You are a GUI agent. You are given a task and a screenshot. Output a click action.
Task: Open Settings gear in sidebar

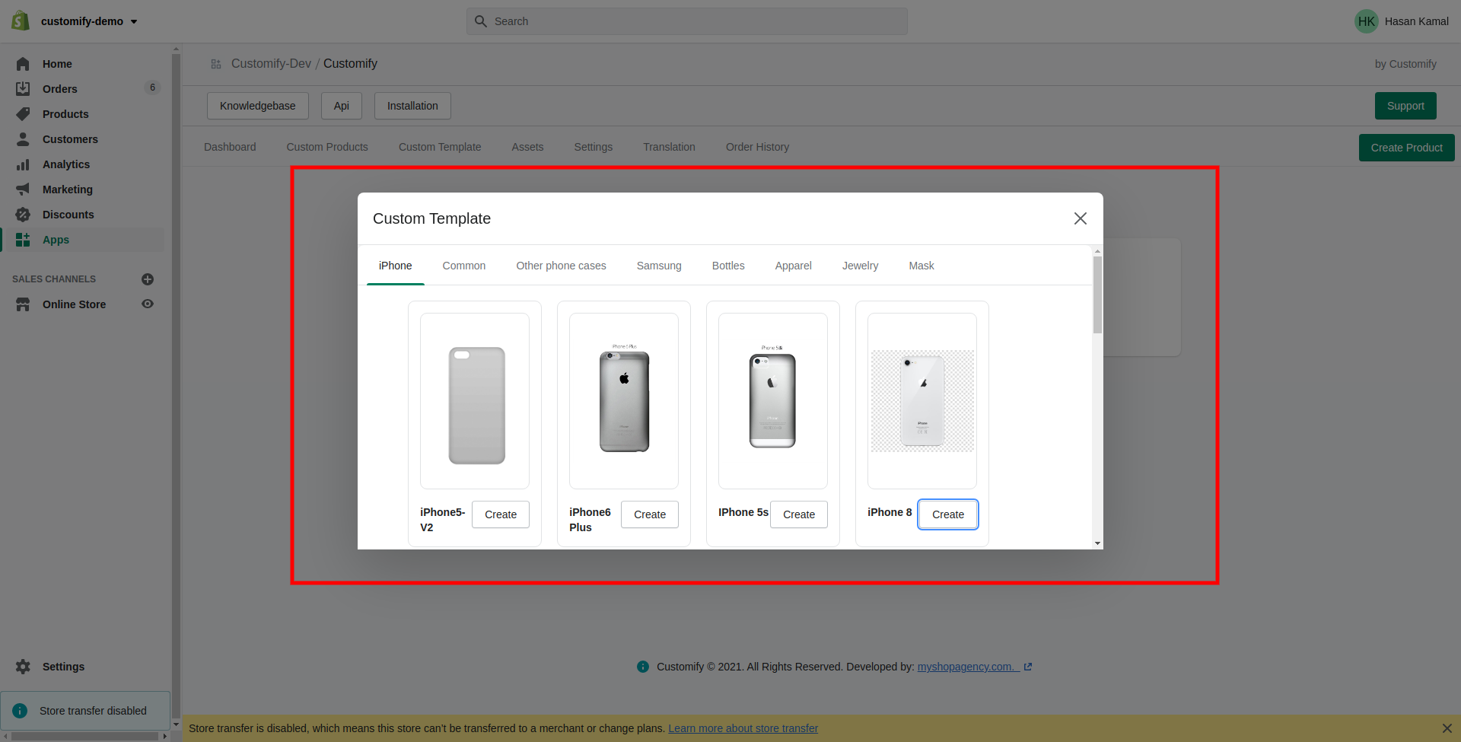tap(23, 667)
